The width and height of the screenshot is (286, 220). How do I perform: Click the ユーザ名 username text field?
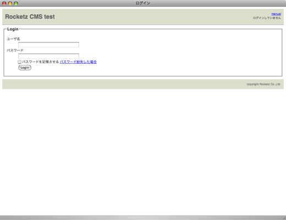(x=48, y=45)
